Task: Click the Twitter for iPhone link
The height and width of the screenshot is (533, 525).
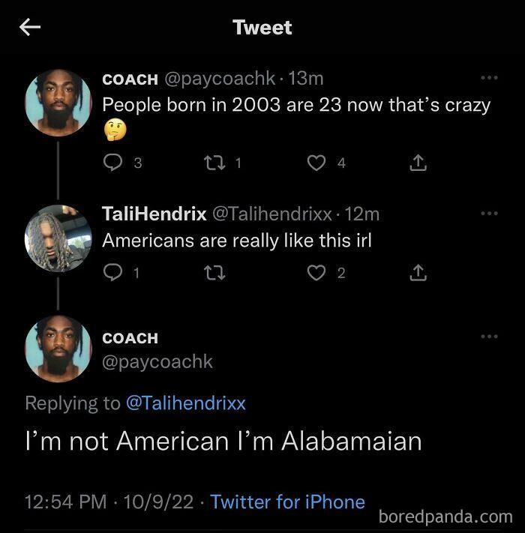Action: [x=287, y=502]
